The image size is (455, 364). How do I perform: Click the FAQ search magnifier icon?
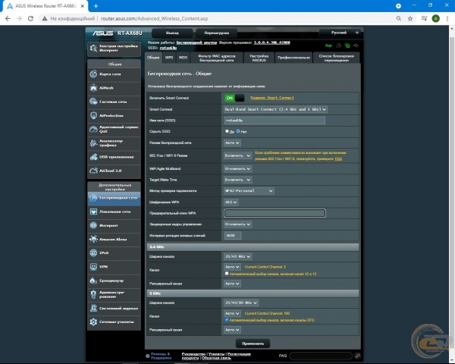point(357,356)
